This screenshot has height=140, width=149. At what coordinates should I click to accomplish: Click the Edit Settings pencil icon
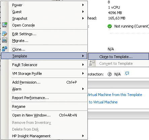5,34
